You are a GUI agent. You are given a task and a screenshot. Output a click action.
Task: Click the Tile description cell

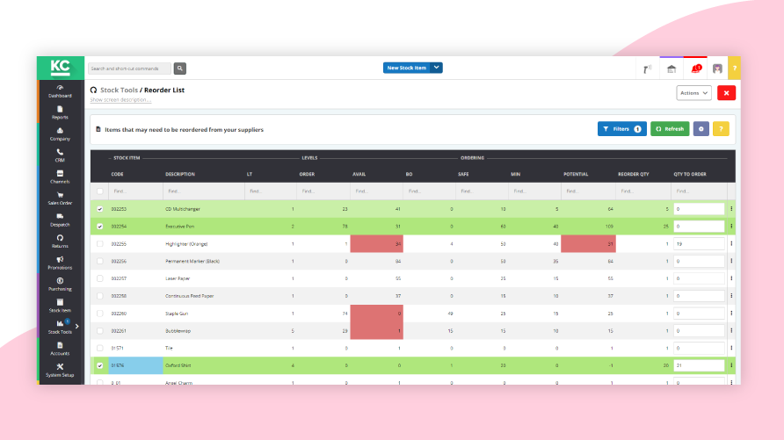[x=204, y=348]
